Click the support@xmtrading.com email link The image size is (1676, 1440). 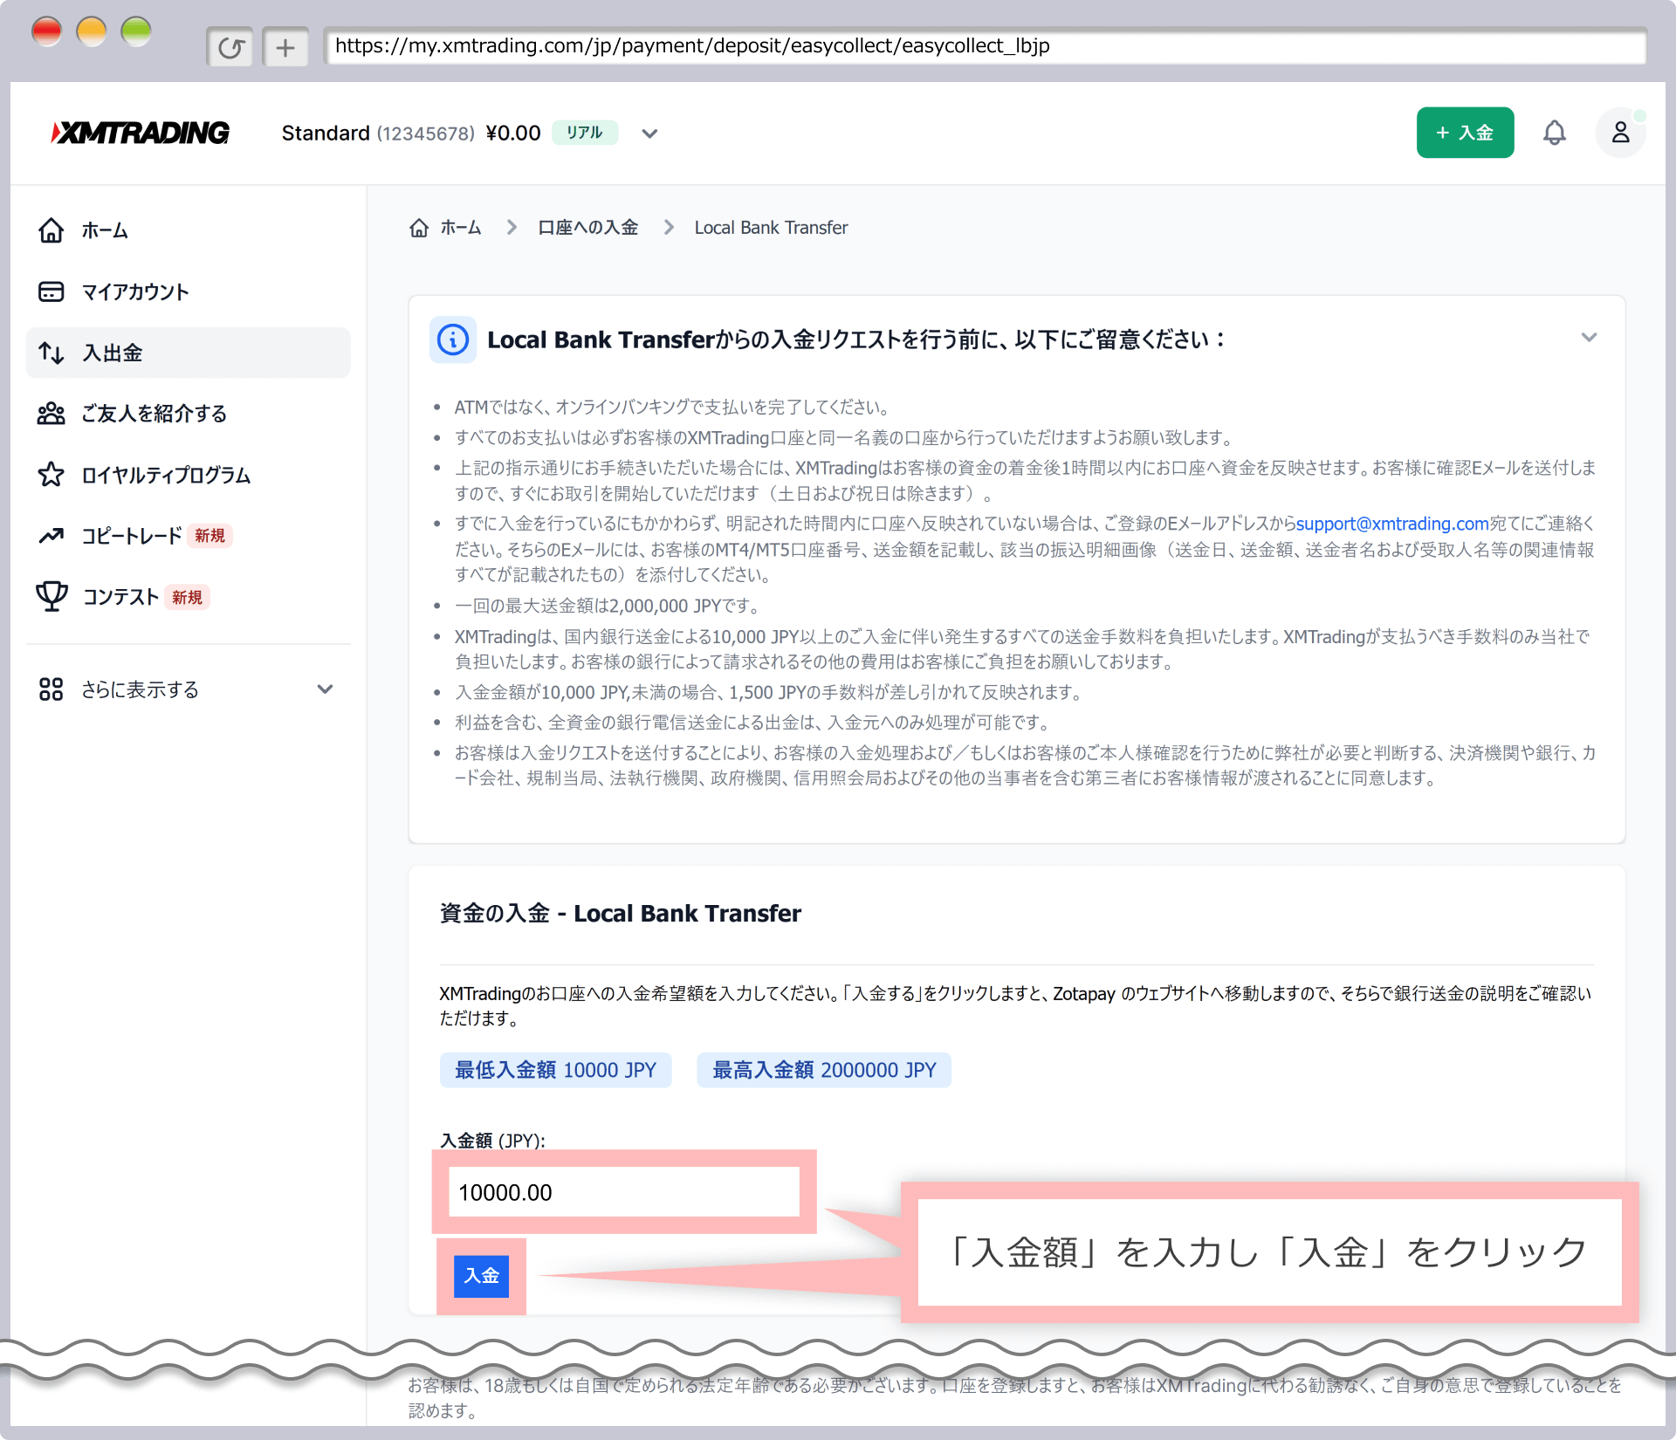1392,524
